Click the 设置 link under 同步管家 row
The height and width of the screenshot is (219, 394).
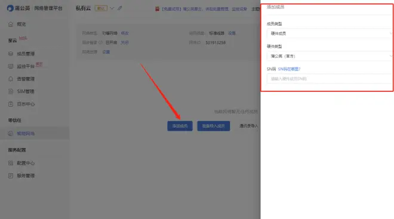point(106,52)
